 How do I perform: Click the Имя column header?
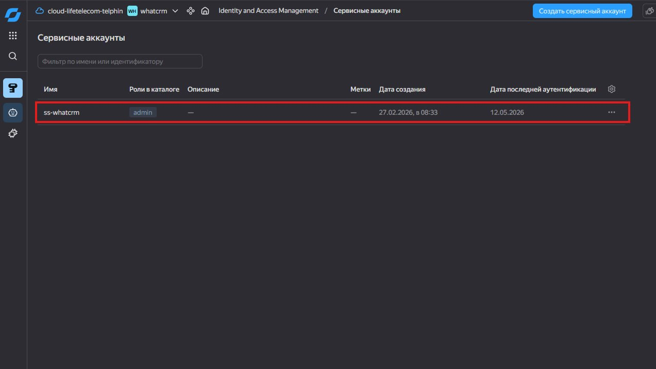pyautogui.click(x=51, y=89)
